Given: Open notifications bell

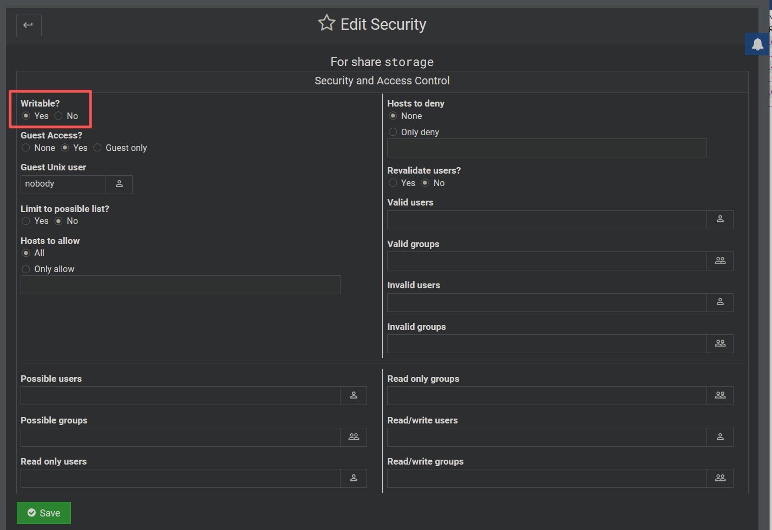Looking at the screenshot, I should point(757,44).
